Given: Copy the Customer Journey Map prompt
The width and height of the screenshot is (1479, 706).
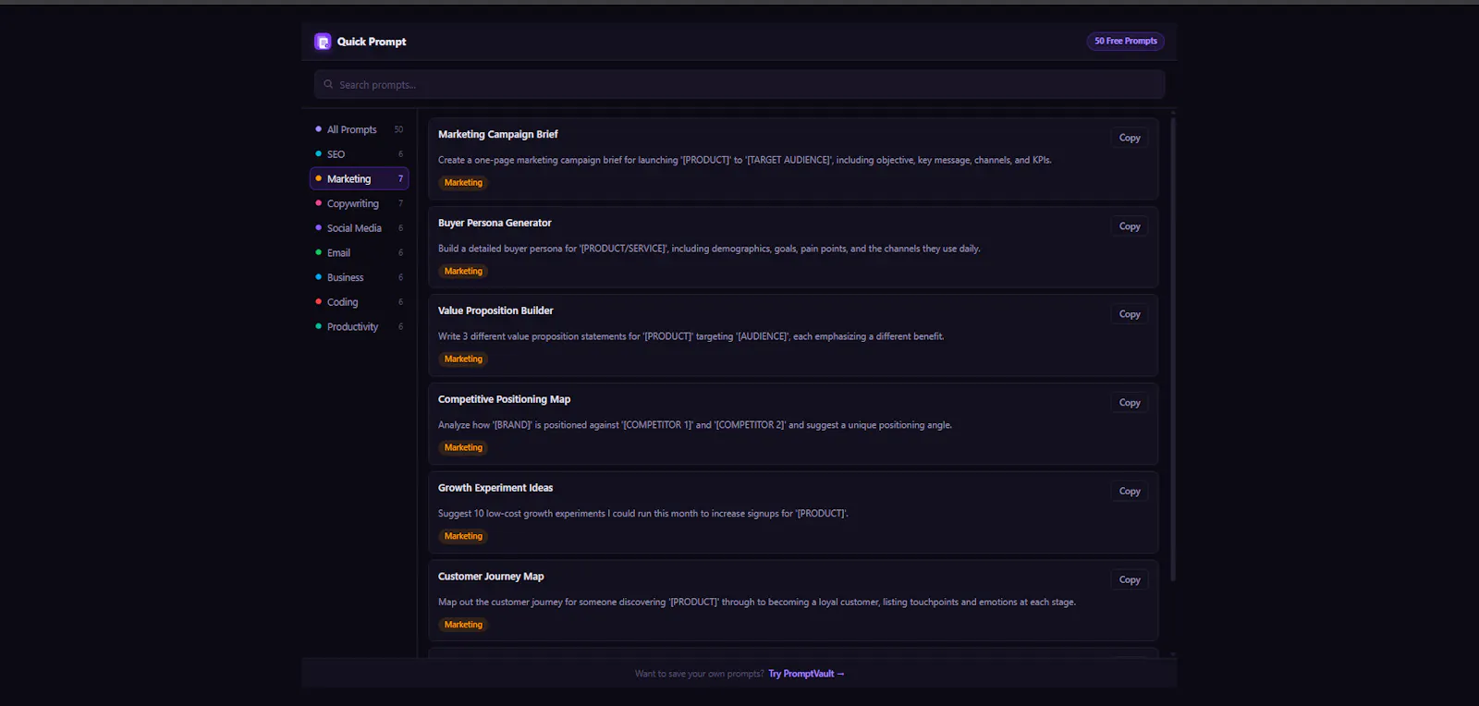Looking at the screenshot, I should click(1130, 580).
